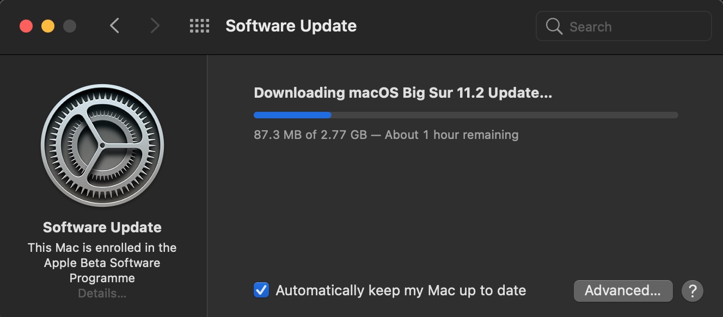Go back to the previous preferences pane

(x=114, y=26)
